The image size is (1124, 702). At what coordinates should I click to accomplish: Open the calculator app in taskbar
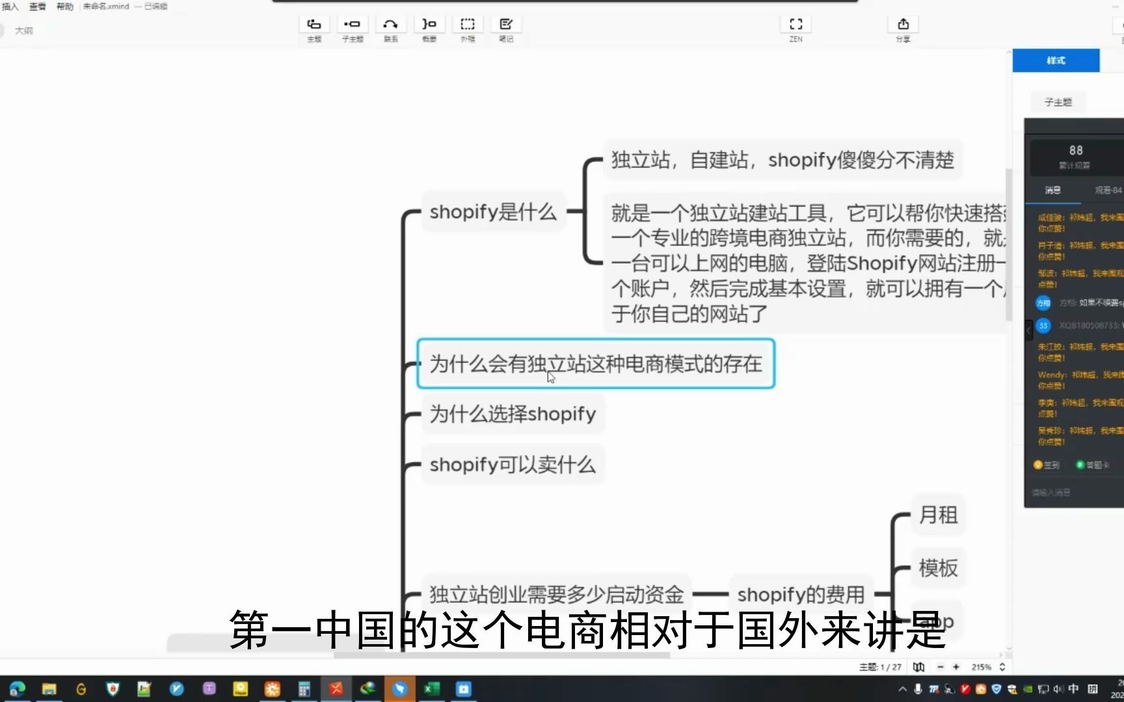point(304,689)
